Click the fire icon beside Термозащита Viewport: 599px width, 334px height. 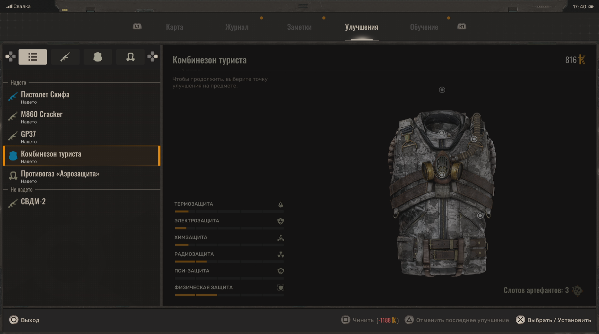click(281, 204)
